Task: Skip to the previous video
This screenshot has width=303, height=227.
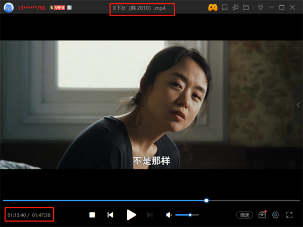Action: [110, 215]
